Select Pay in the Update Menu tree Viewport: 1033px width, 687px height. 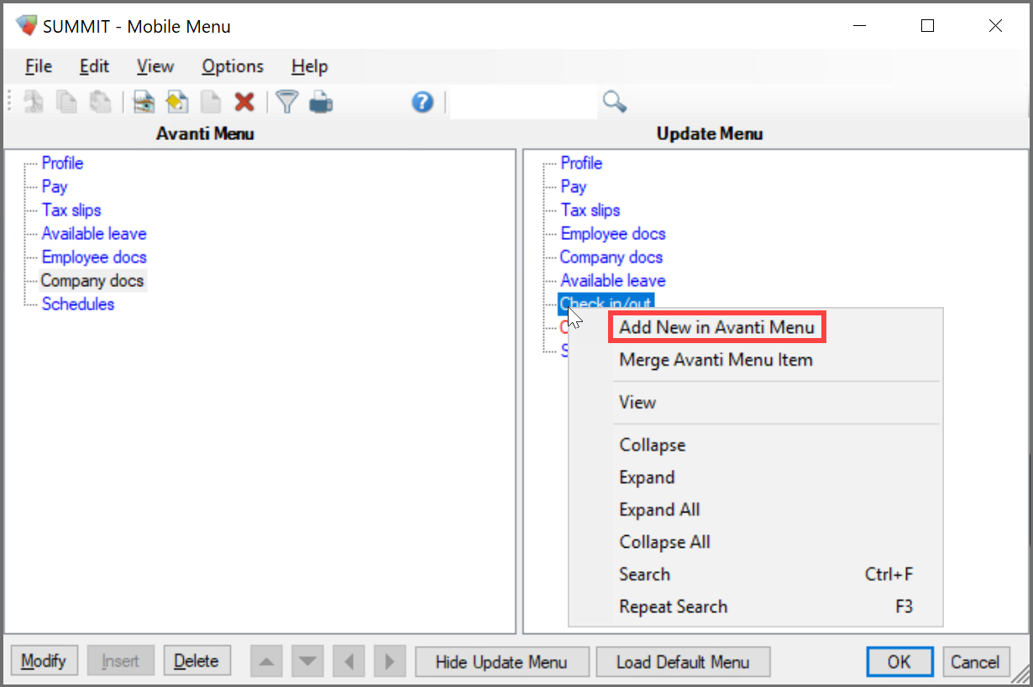(x=574, y=186)
